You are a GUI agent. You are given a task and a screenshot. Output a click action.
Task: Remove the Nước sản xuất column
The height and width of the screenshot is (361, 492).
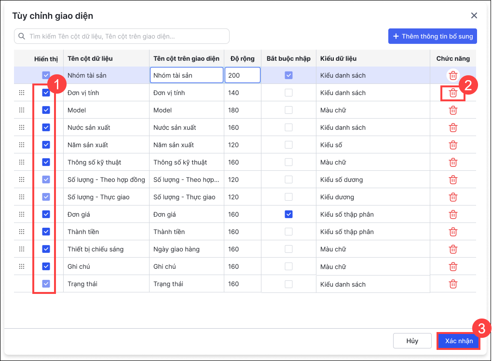pyautogui.click(x=453, y=128)
